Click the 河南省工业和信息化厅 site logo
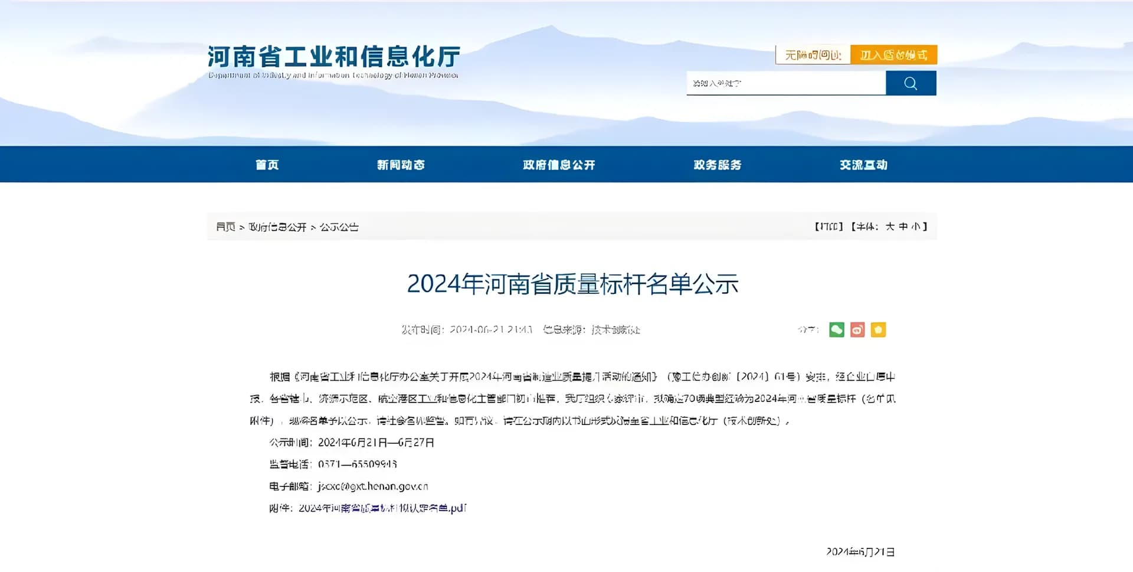Image resolution: width=1133 pixels, height=572 pixels. click(334, 61)
